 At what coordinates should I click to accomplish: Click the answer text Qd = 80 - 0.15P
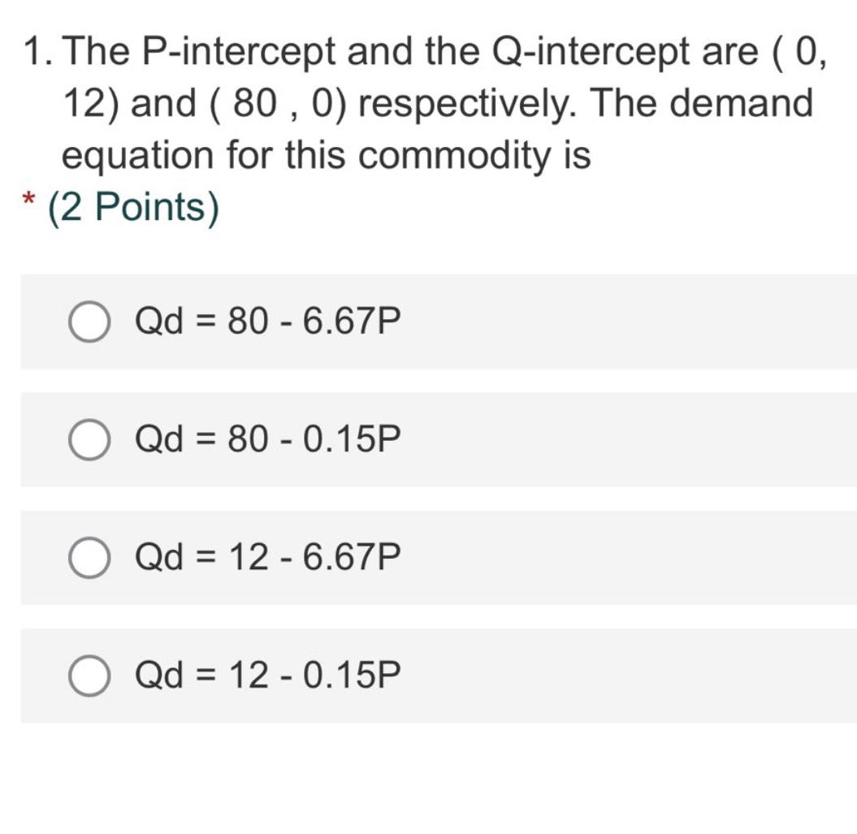pos(268,439)
